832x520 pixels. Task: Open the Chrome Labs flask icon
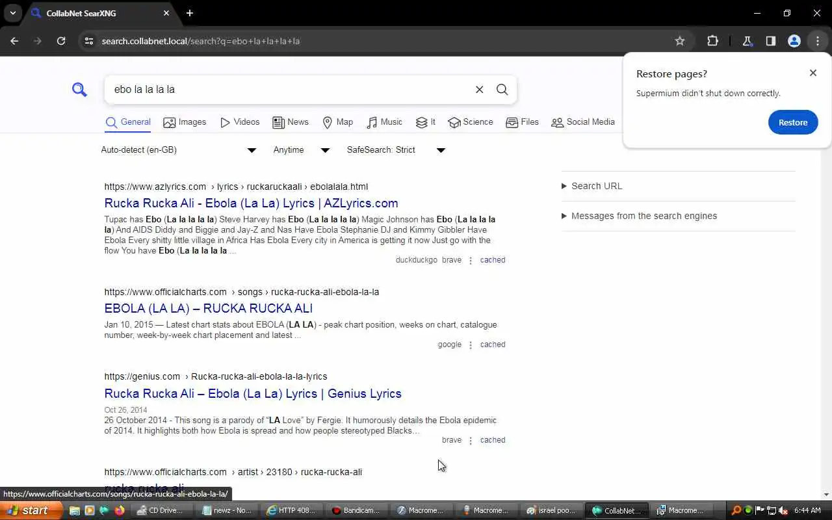coord(747,41)
